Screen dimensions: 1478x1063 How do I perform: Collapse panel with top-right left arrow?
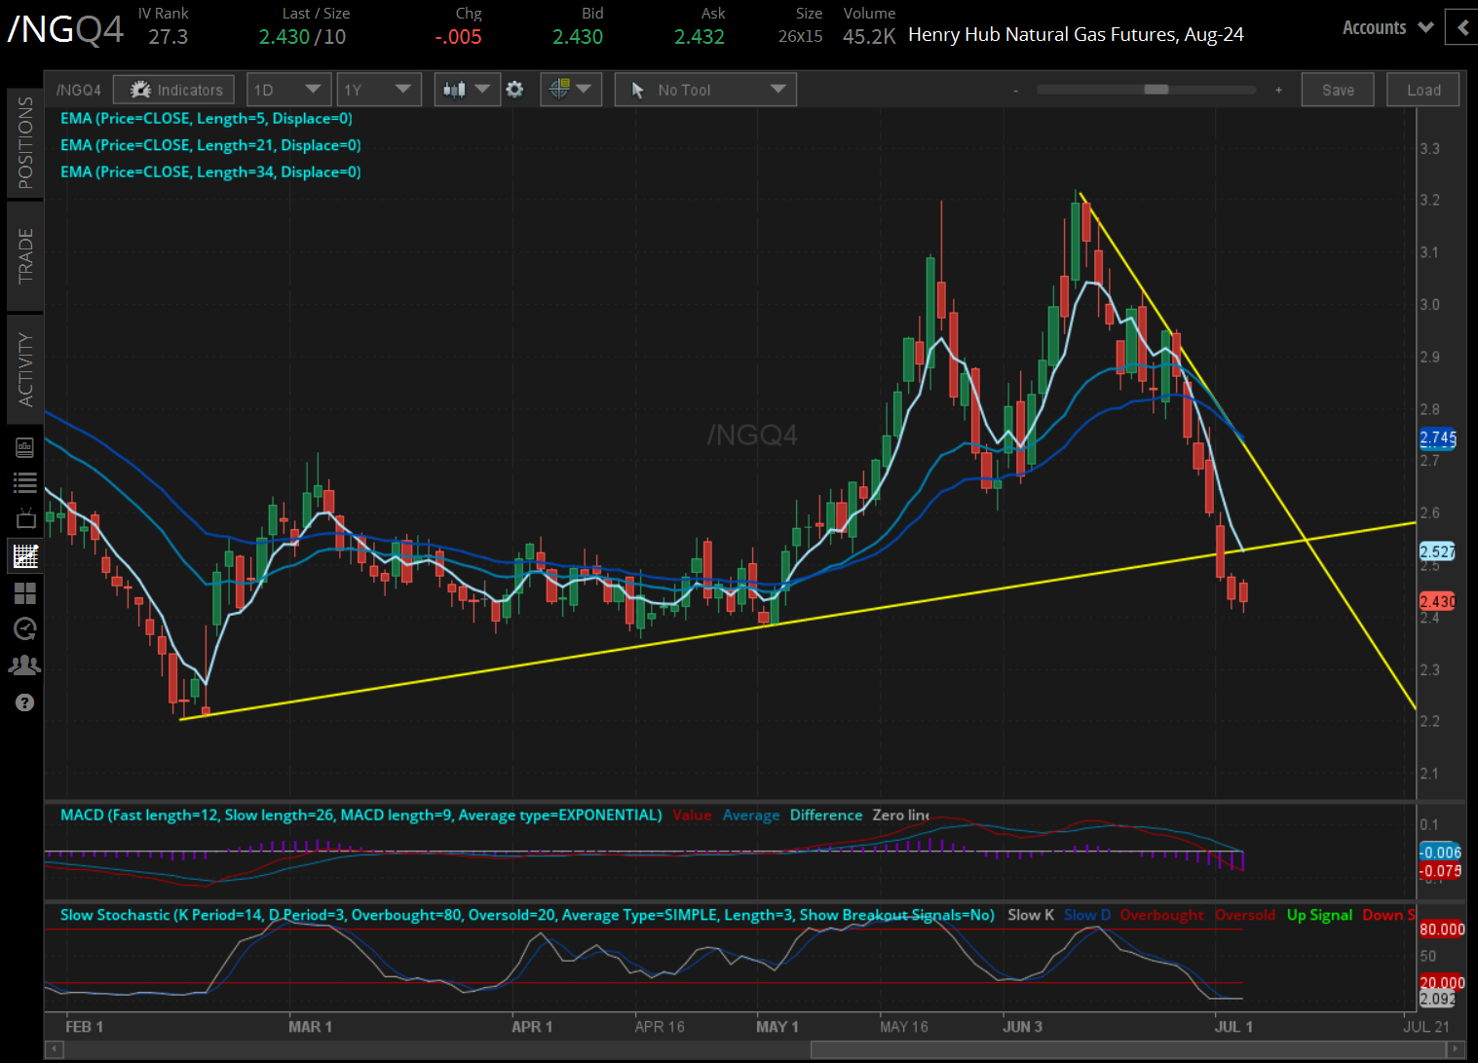(1461, 28)
